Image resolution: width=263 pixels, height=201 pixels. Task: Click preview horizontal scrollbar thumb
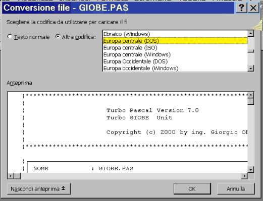(17, 176)
